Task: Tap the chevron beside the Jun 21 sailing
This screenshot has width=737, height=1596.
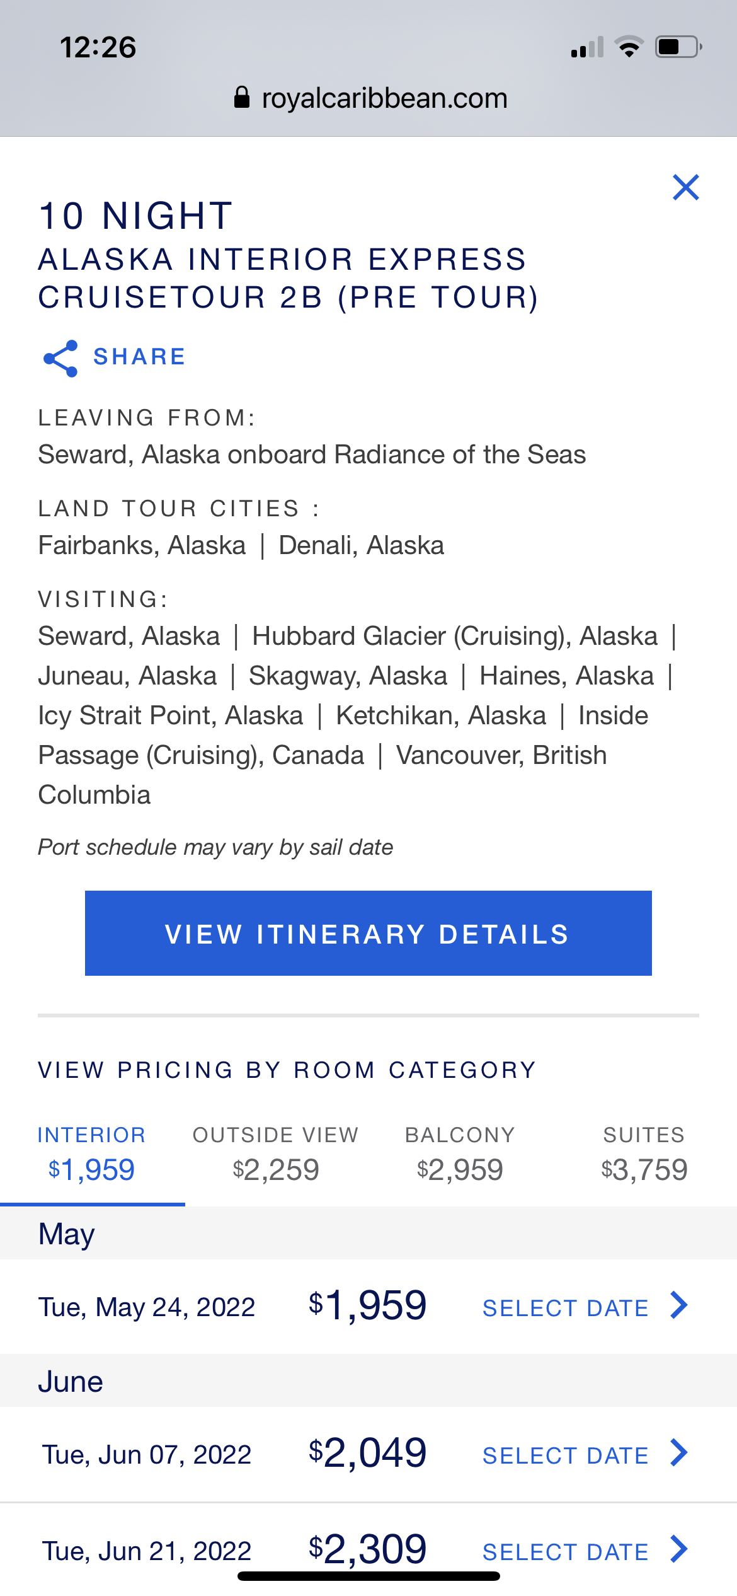Action: pos(679,1549)
